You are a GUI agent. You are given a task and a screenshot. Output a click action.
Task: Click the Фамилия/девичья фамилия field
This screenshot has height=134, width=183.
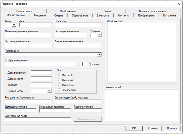point(28,35)
